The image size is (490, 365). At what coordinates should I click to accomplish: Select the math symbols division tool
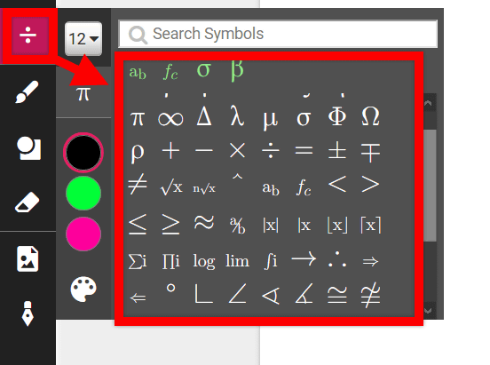pos(28,35)
